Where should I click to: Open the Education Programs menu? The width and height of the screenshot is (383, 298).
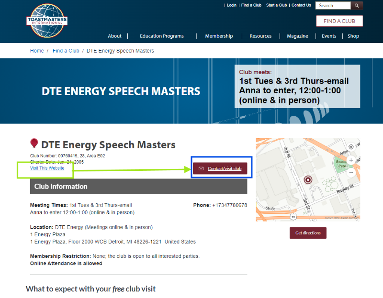click(162, 36)
